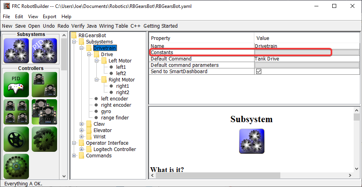Click the Drivetrain name value cell

[307, 46]
